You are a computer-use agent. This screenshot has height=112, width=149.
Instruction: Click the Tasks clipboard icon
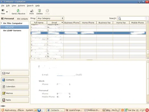(4, 100)
